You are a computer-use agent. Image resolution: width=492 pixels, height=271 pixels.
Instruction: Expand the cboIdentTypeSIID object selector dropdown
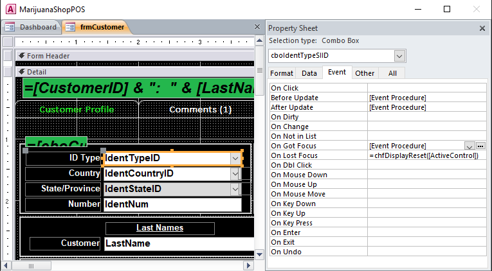pos(399,56)
